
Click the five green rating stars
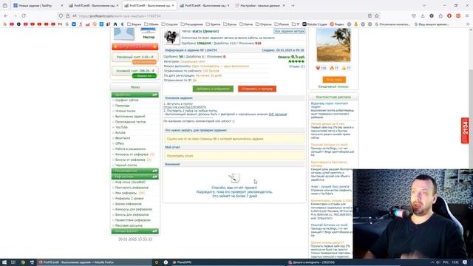coord(296,61)
